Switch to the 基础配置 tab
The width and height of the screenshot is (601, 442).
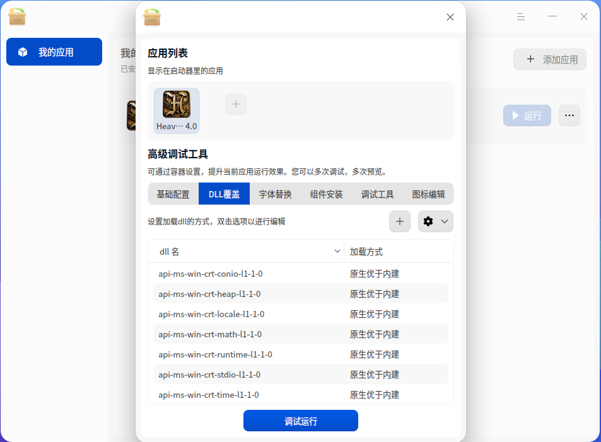(173, 194)
